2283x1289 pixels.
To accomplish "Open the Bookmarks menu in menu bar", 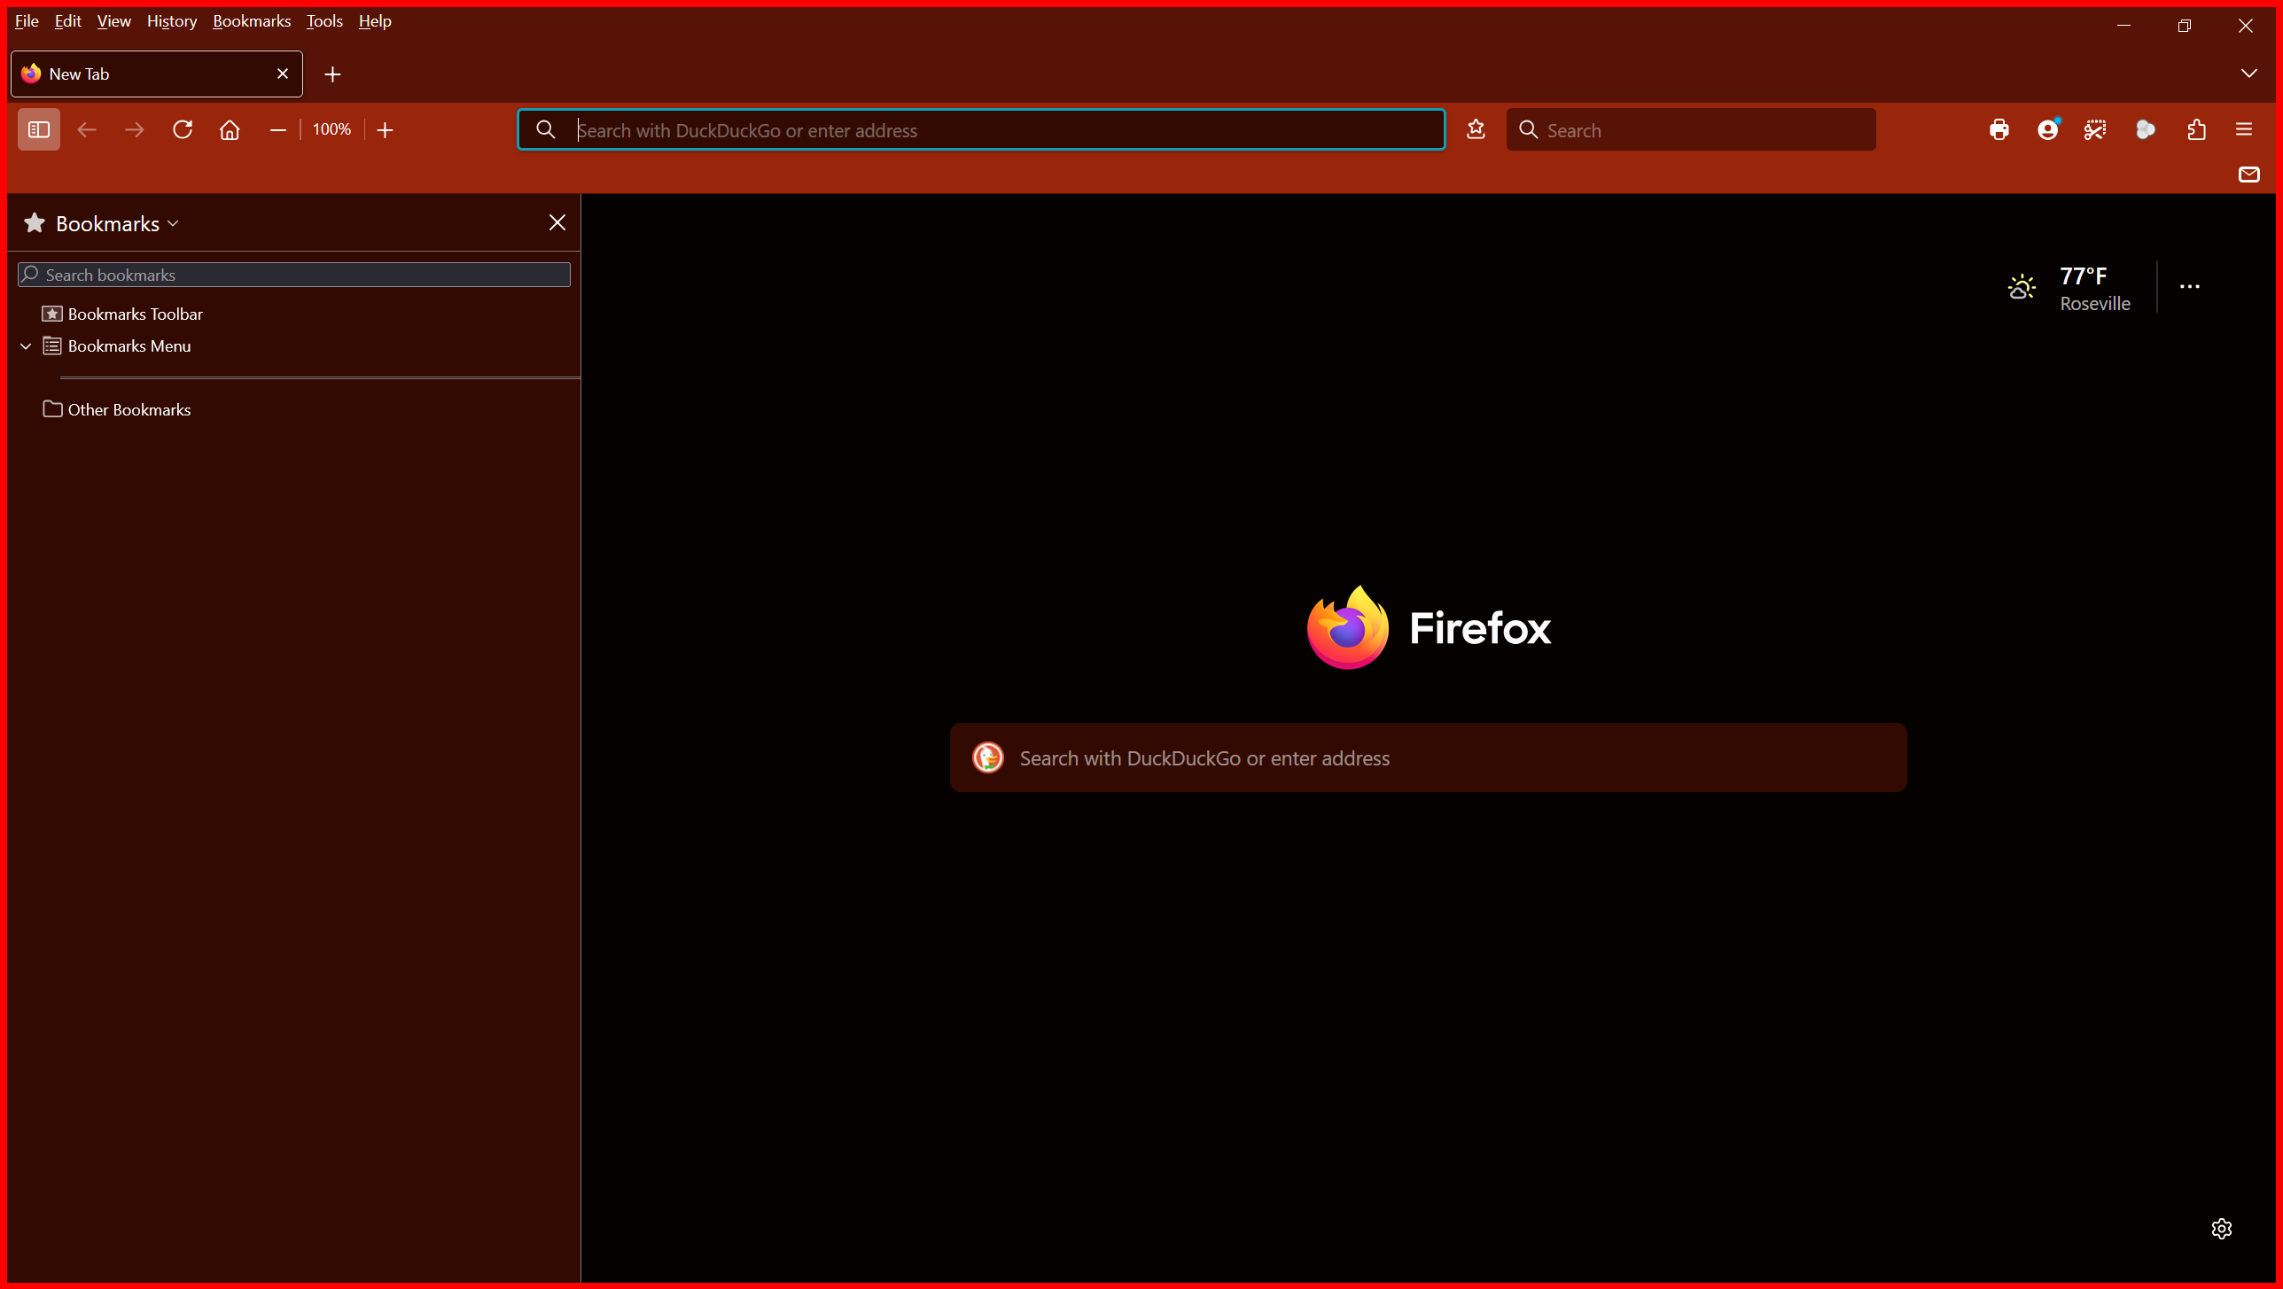I will [252, 21].
